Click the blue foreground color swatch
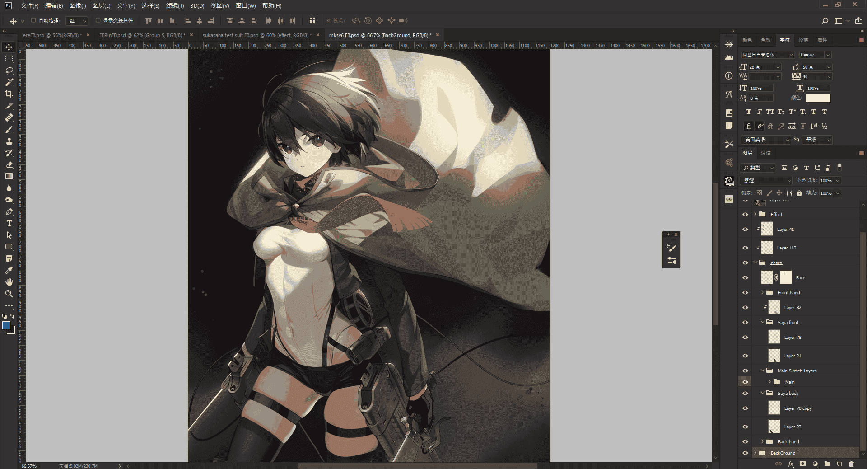 [6, 325]
